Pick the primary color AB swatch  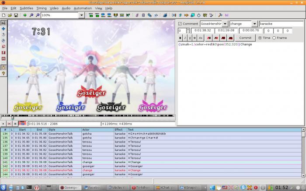209,38
